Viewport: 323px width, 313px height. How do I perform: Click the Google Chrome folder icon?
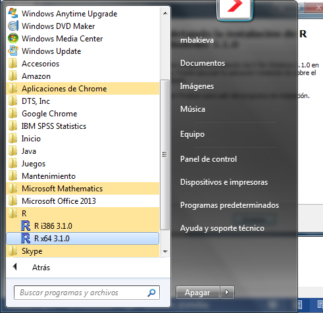pos(13,113)
